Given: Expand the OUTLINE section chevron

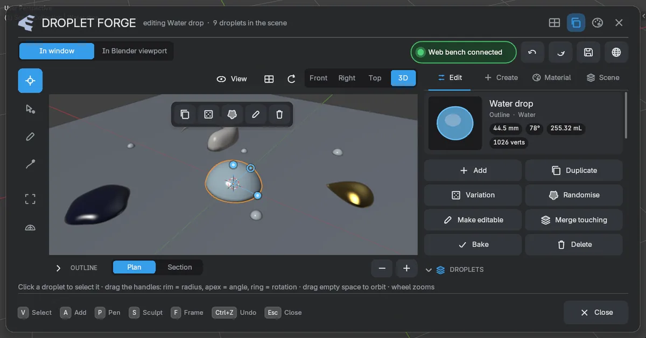Looking at the screenshot, I should point(58,268).
